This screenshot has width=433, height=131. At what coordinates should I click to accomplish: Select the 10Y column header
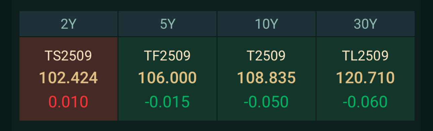(267, 24)
